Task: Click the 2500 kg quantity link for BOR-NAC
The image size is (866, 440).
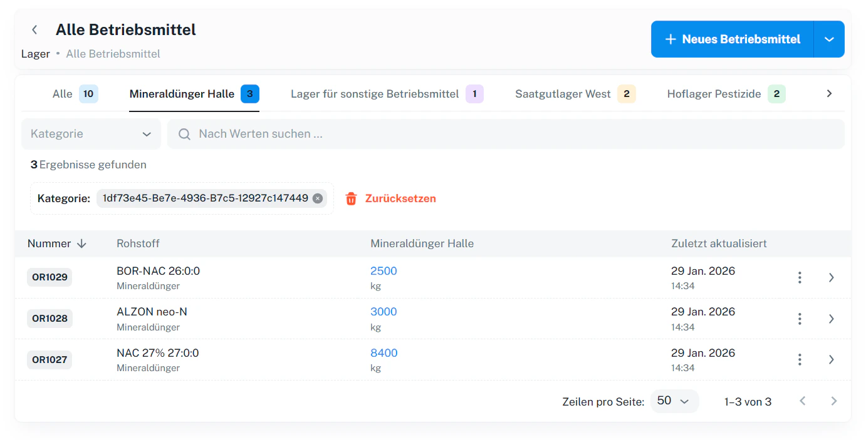Action: tap(383, 270)
